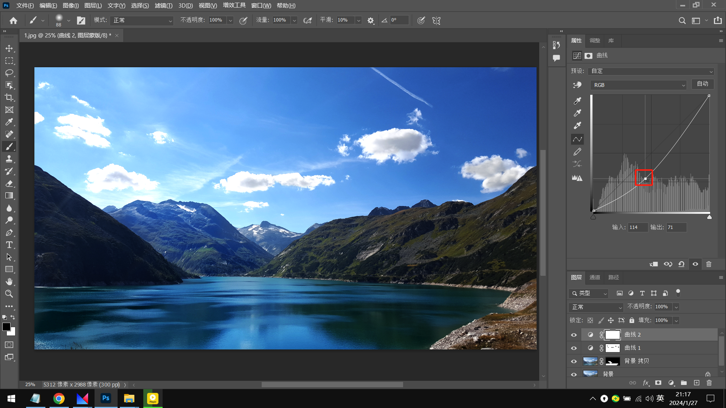
Task: Toggle lock transparent pixels
Action: pos(590,320)
